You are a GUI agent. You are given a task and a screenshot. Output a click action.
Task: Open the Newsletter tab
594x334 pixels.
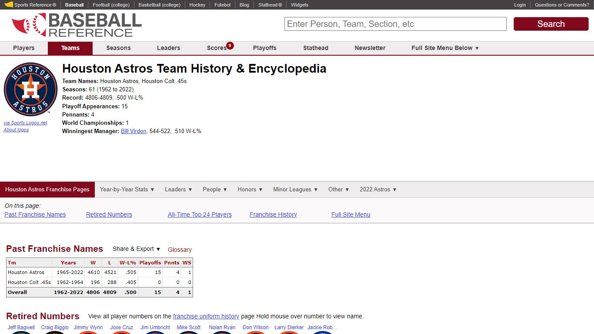370,48
